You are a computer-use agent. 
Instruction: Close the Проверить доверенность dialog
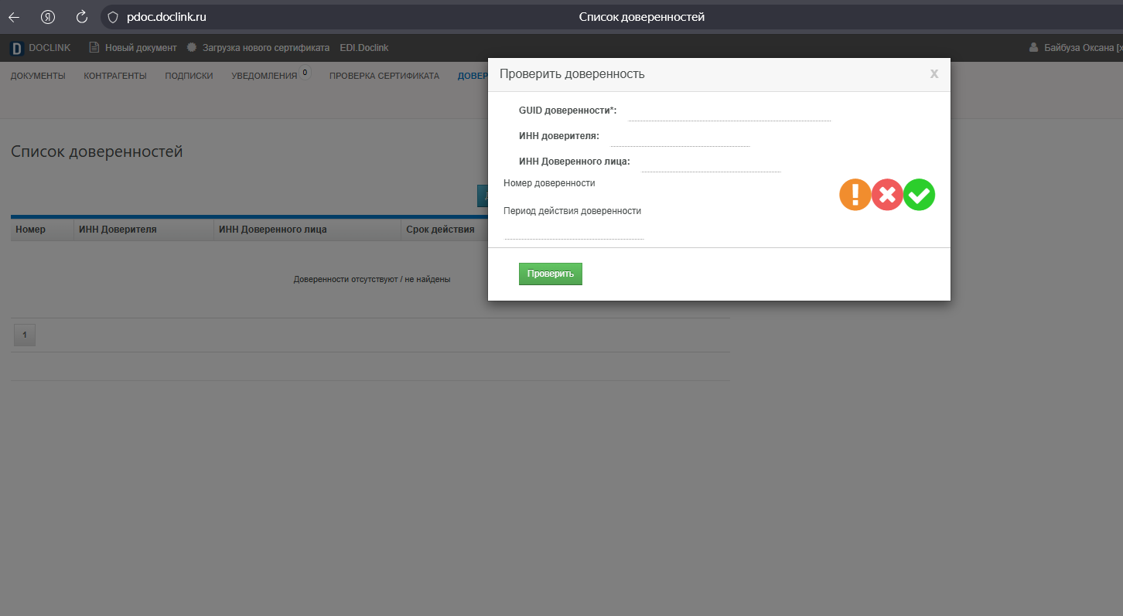click(x=934, y=74)
